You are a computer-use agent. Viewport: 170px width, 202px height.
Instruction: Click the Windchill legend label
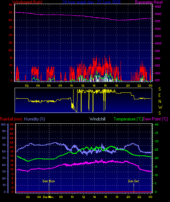(98, 119)
